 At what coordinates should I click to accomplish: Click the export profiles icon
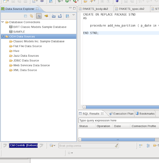point(60,16)
